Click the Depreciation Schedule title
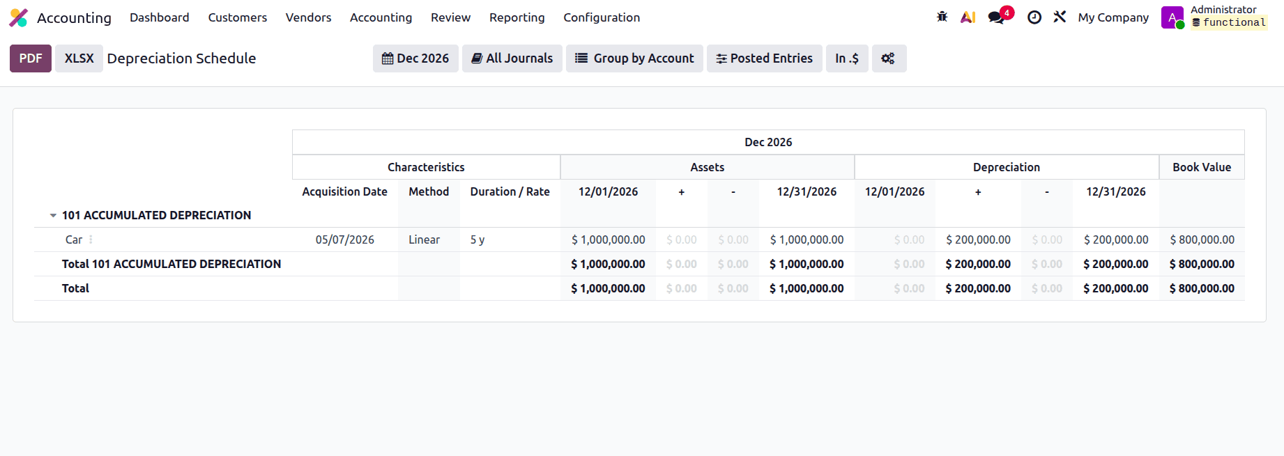The width and height of the screenshot is (1284, 456). [x=181, y=58]
